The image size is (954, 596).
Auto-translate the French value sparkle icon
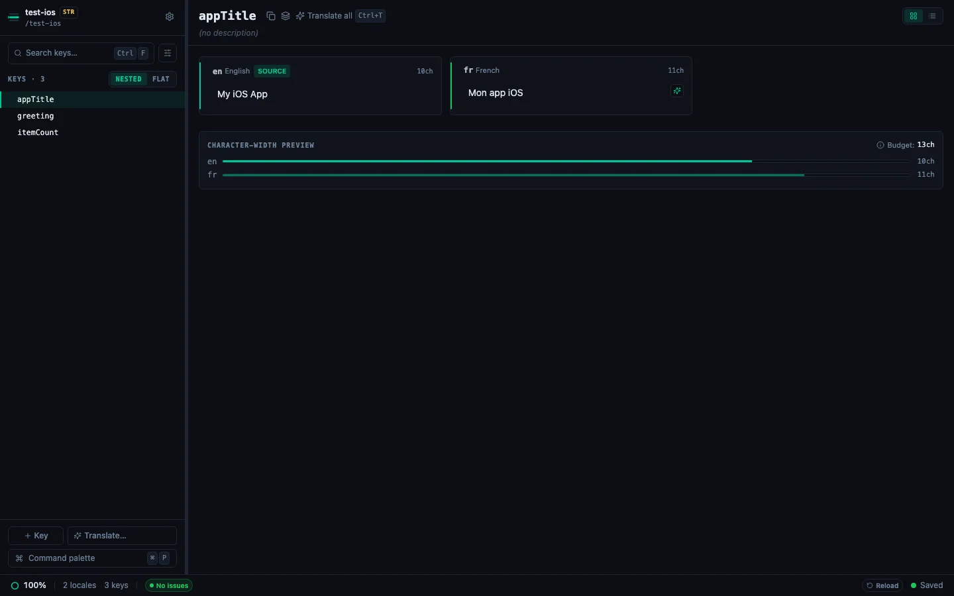pos(677,91)
